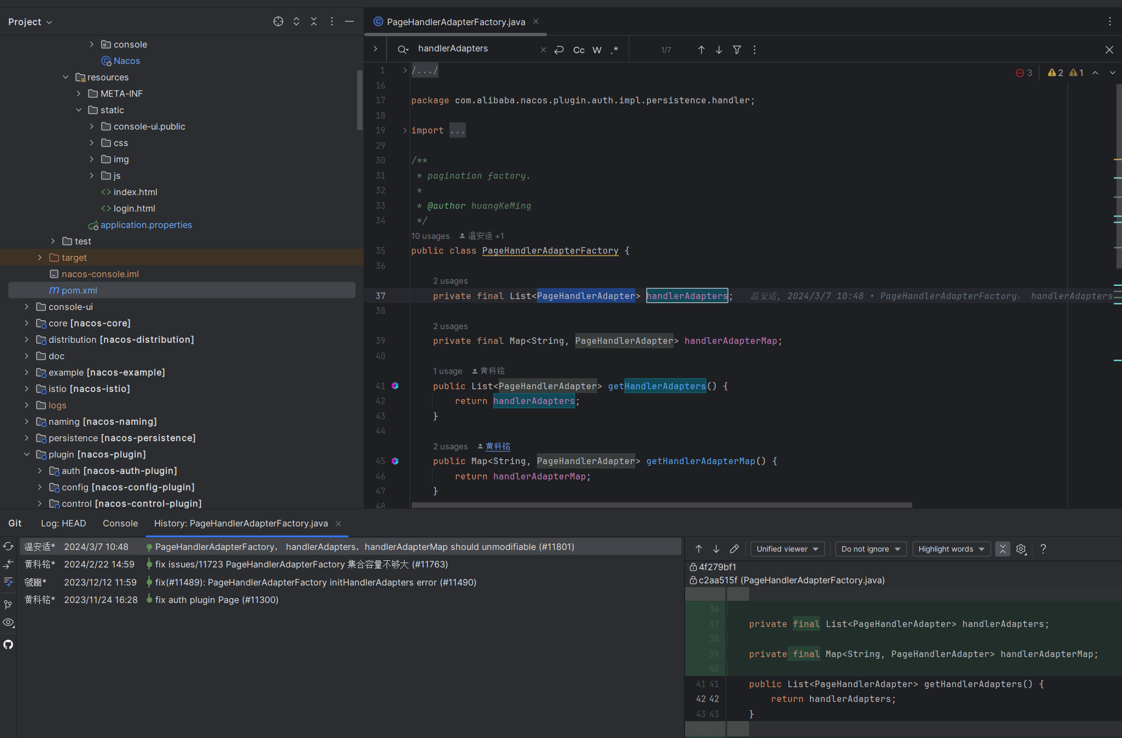
Task: Open Do not ignore whitespace dropdown
Action: point(870,549)
